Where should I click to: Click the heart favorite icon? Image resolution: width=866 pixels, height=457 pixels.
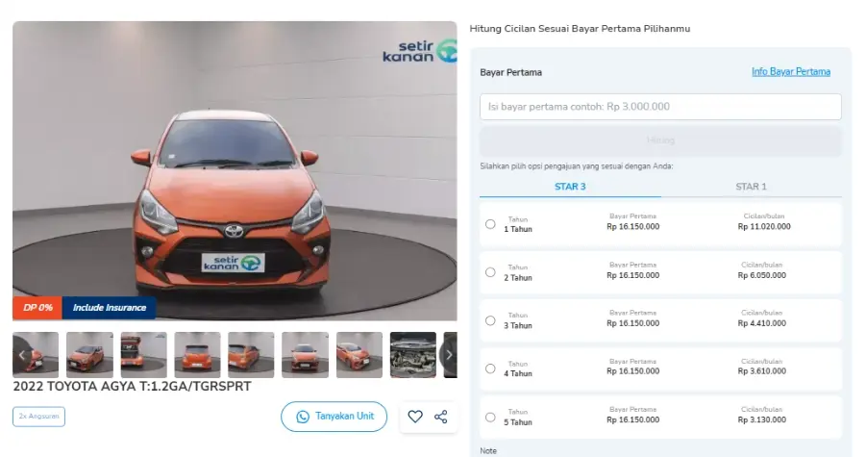(415, 417)
